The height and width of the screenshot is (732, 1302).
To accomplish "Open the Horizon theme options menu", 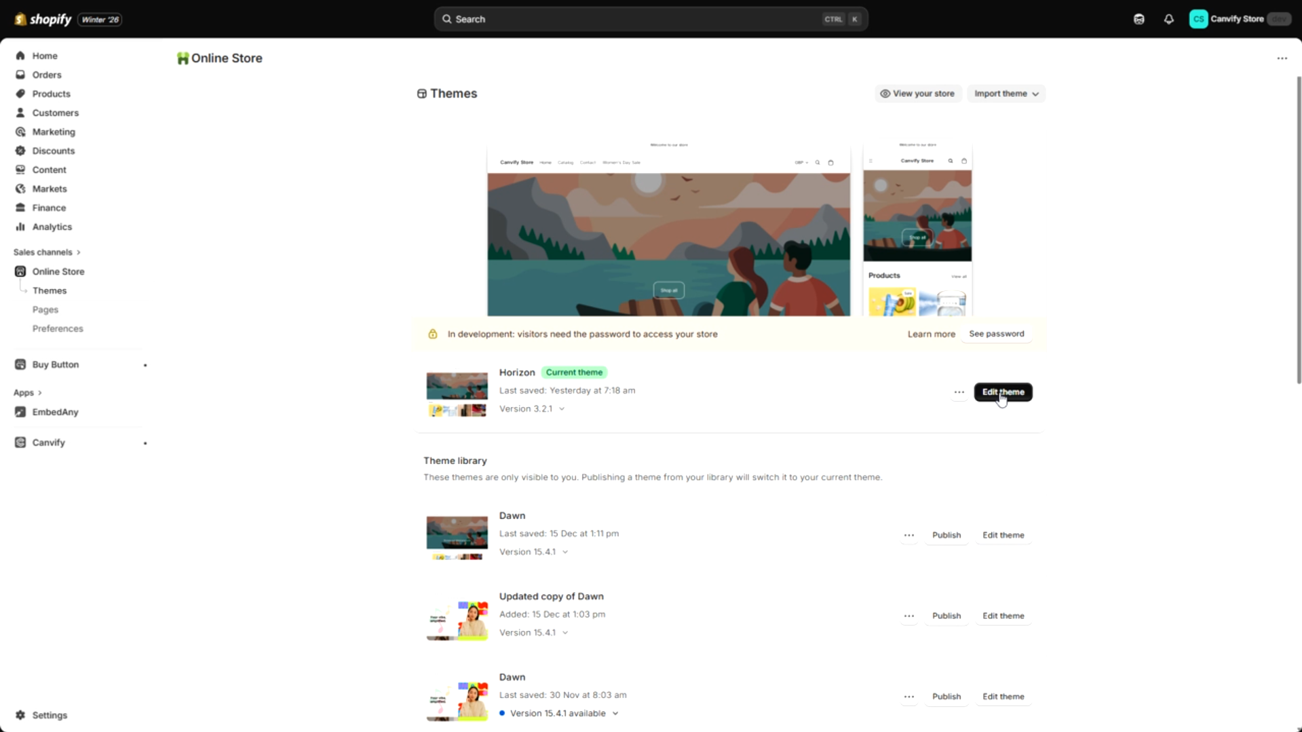I will tap(959, 392).
